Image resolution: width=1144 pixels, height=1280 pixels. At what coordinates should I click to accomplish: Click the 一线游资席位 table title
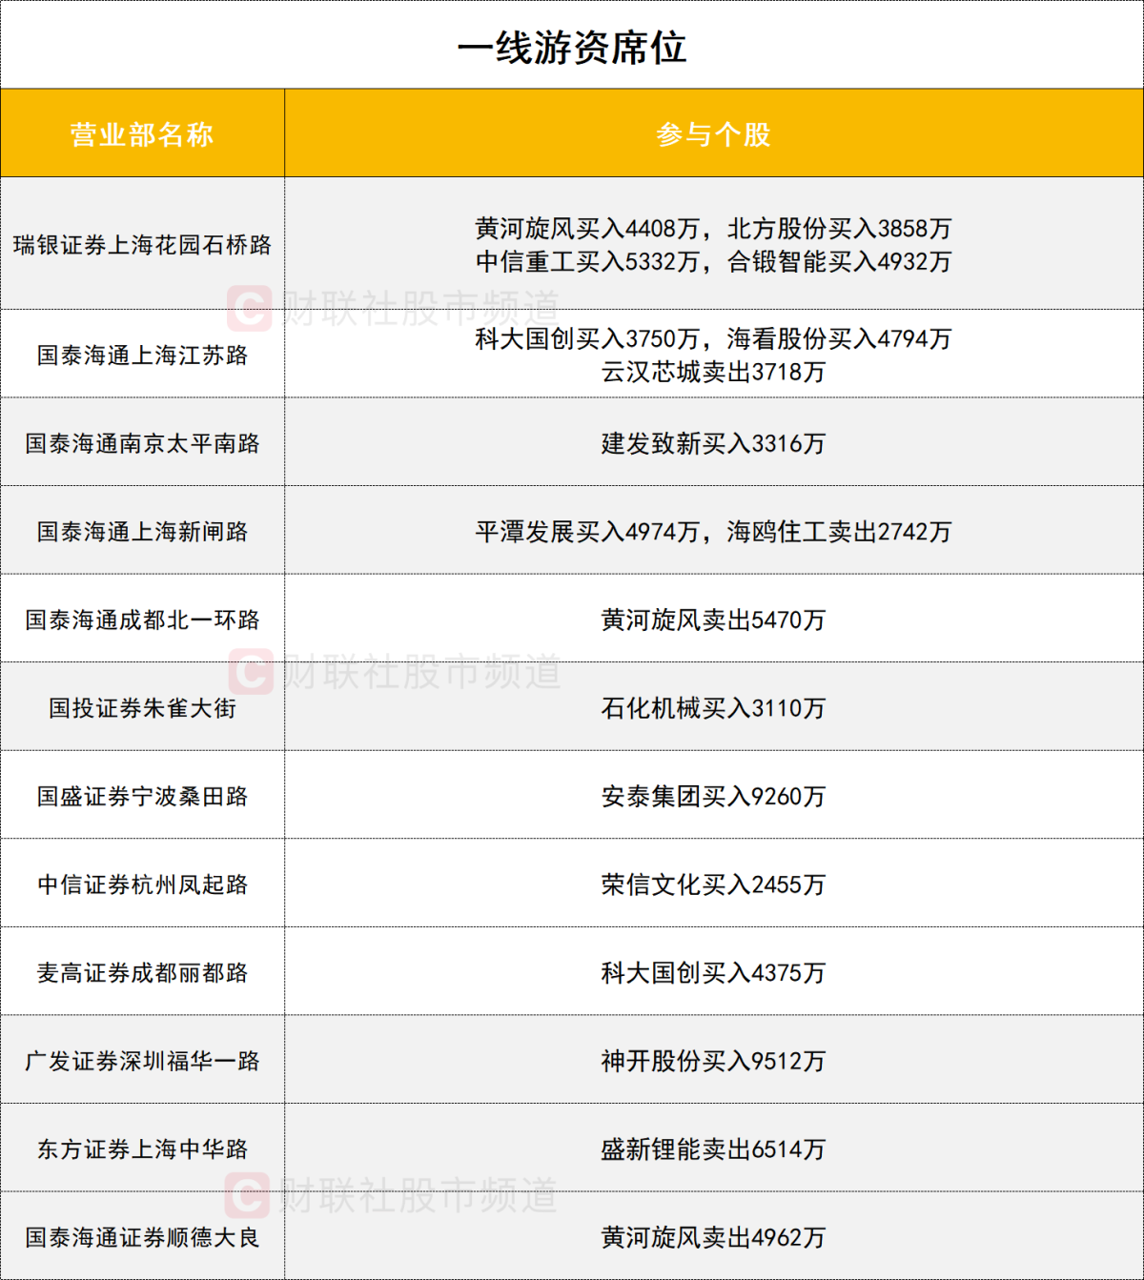572,48
